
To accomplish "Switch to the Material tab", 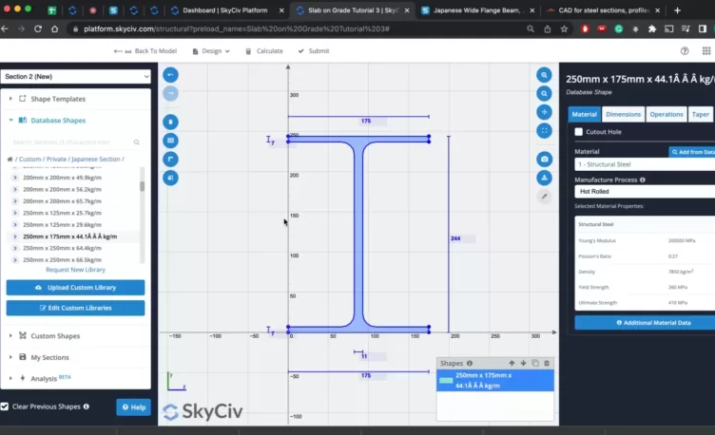I will click(x=584, y=114).
